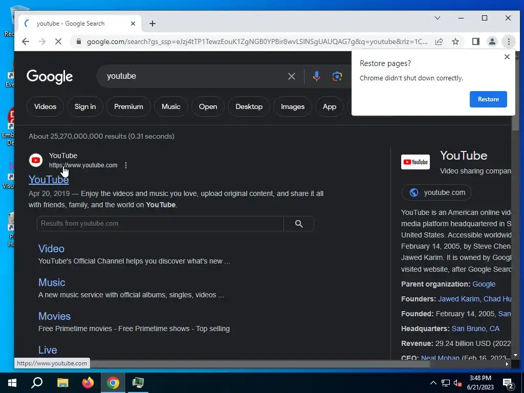This screenshot has height=393, width=524.
Task: Open the Chad Hurley founder link
Action: (x=497, y=299)
